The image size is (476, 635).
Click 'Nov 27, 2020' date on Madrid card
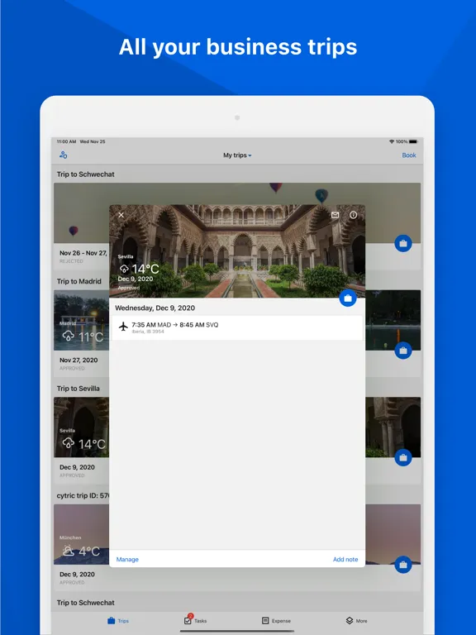tap(79, 360)
